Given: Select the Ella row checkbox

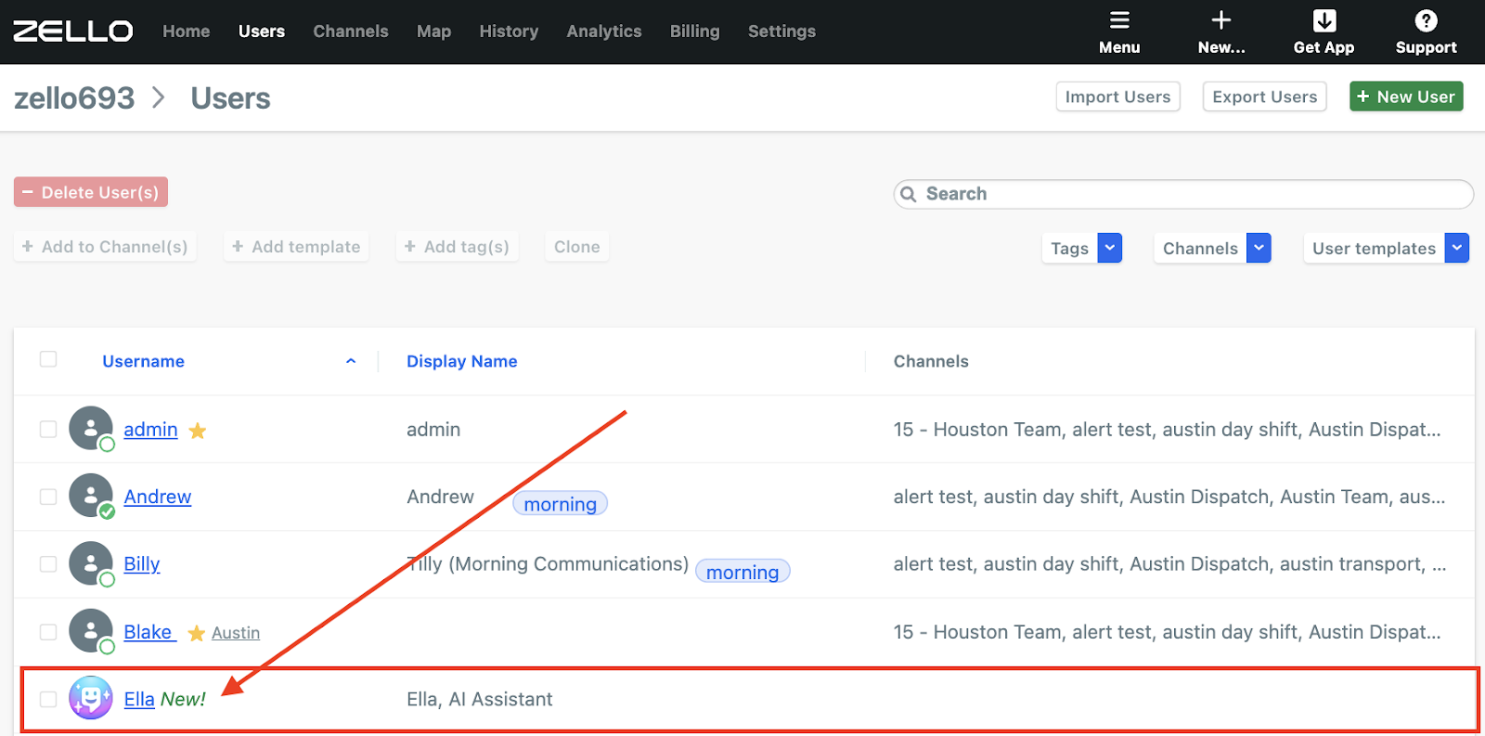Looking at the screenshot, I should [x=48, y=699].
